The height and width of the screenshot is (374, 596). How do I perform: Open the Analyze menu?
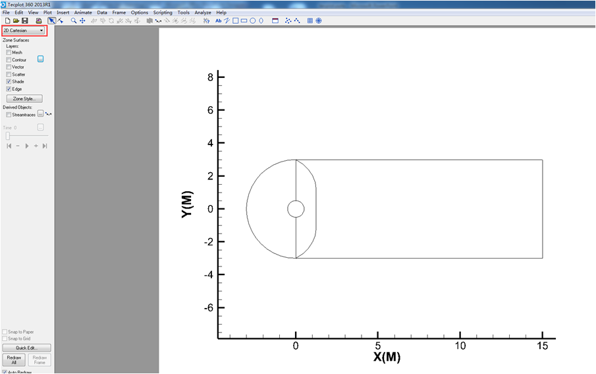[x=203, y=13]
